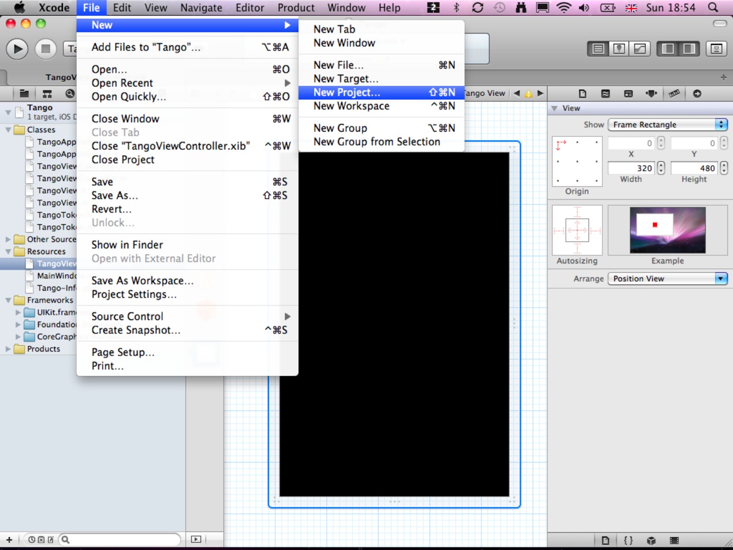Click the Height stepper next to 480
This screenshot has height=550, width=733.
(x=724, y=168)
